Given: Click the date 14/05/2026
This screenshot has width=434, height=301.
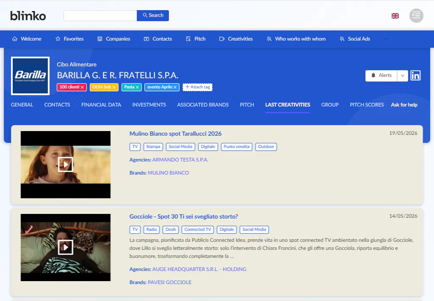Looking at the screenshot, I should 403,216.
